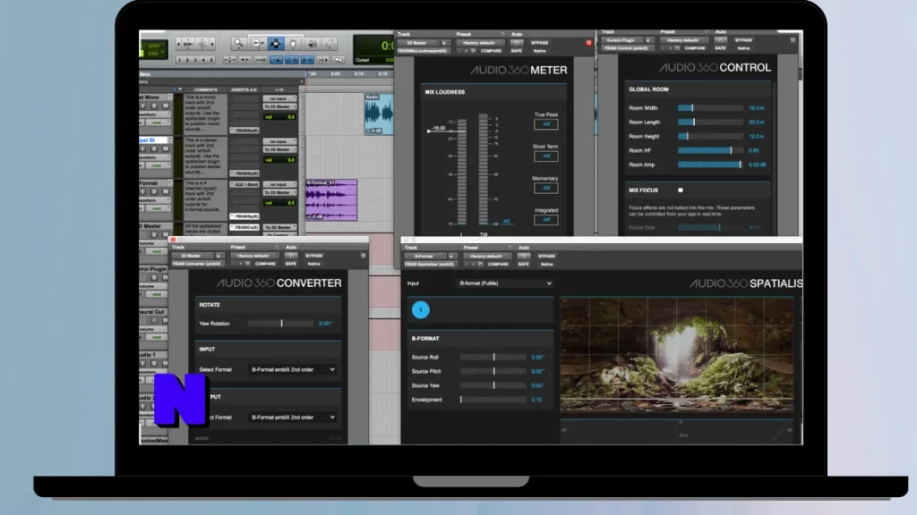Click the INSERTS A-E column header

click(x=244, y=90)
